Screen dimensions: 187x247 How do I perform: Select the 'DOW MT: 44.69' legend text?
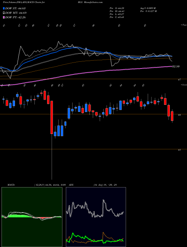(x=16, y=13)
